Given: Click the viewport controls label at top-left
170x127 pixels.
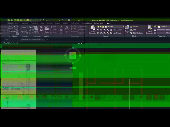Looking at the screenshot, I should point(10,43).
